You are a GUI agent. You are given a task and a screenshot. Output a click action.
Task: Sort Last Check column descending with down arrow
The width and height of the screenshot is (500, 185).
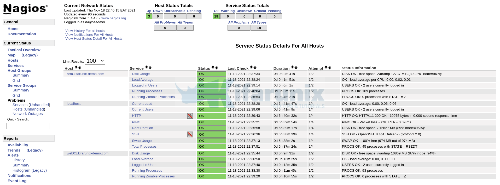tap(255, 67)
